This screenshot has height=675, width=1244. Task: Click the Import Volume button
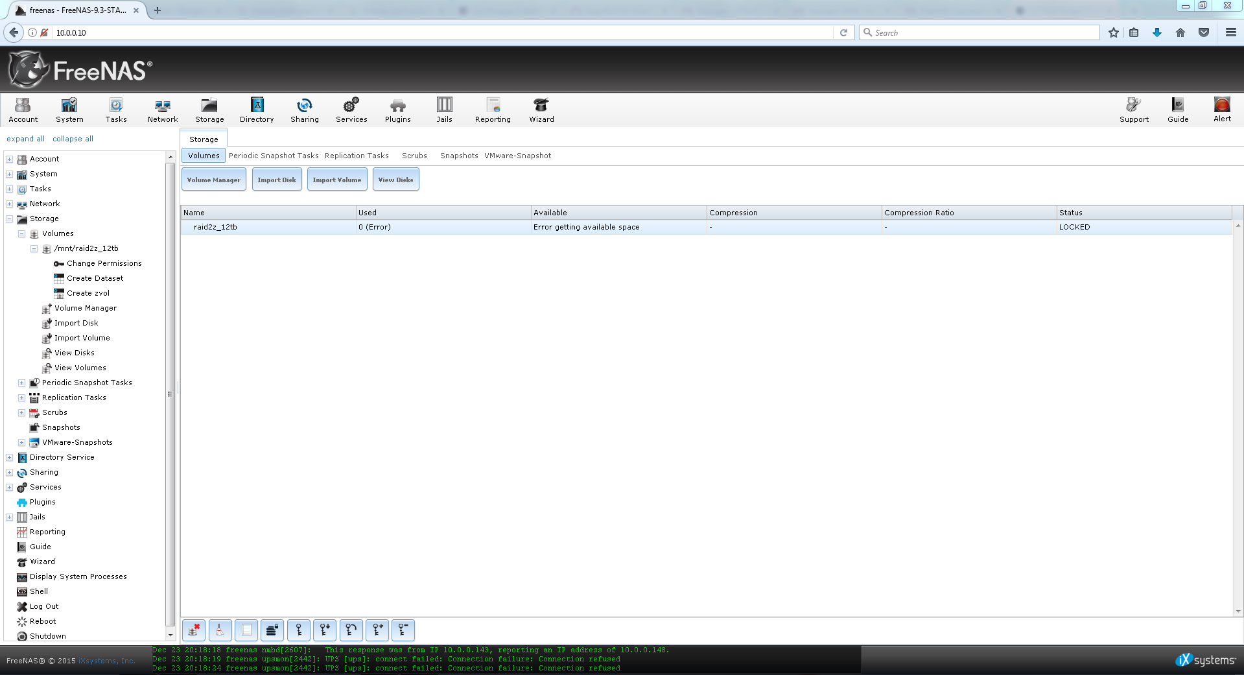tap(337, 180)
